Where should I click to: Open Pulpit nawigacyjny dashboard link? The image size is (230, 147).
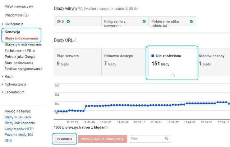pyautogui.click(x=18, y=7)
